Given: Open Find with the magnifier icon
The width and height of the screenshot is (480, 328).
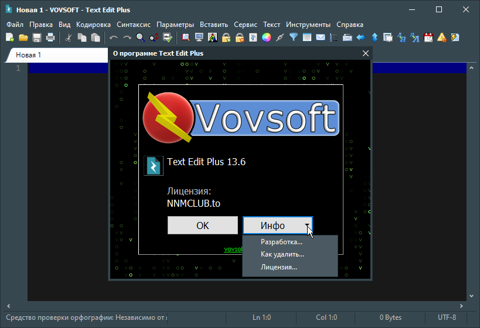Looking at the screenshot, I should [x=141, y=37].
